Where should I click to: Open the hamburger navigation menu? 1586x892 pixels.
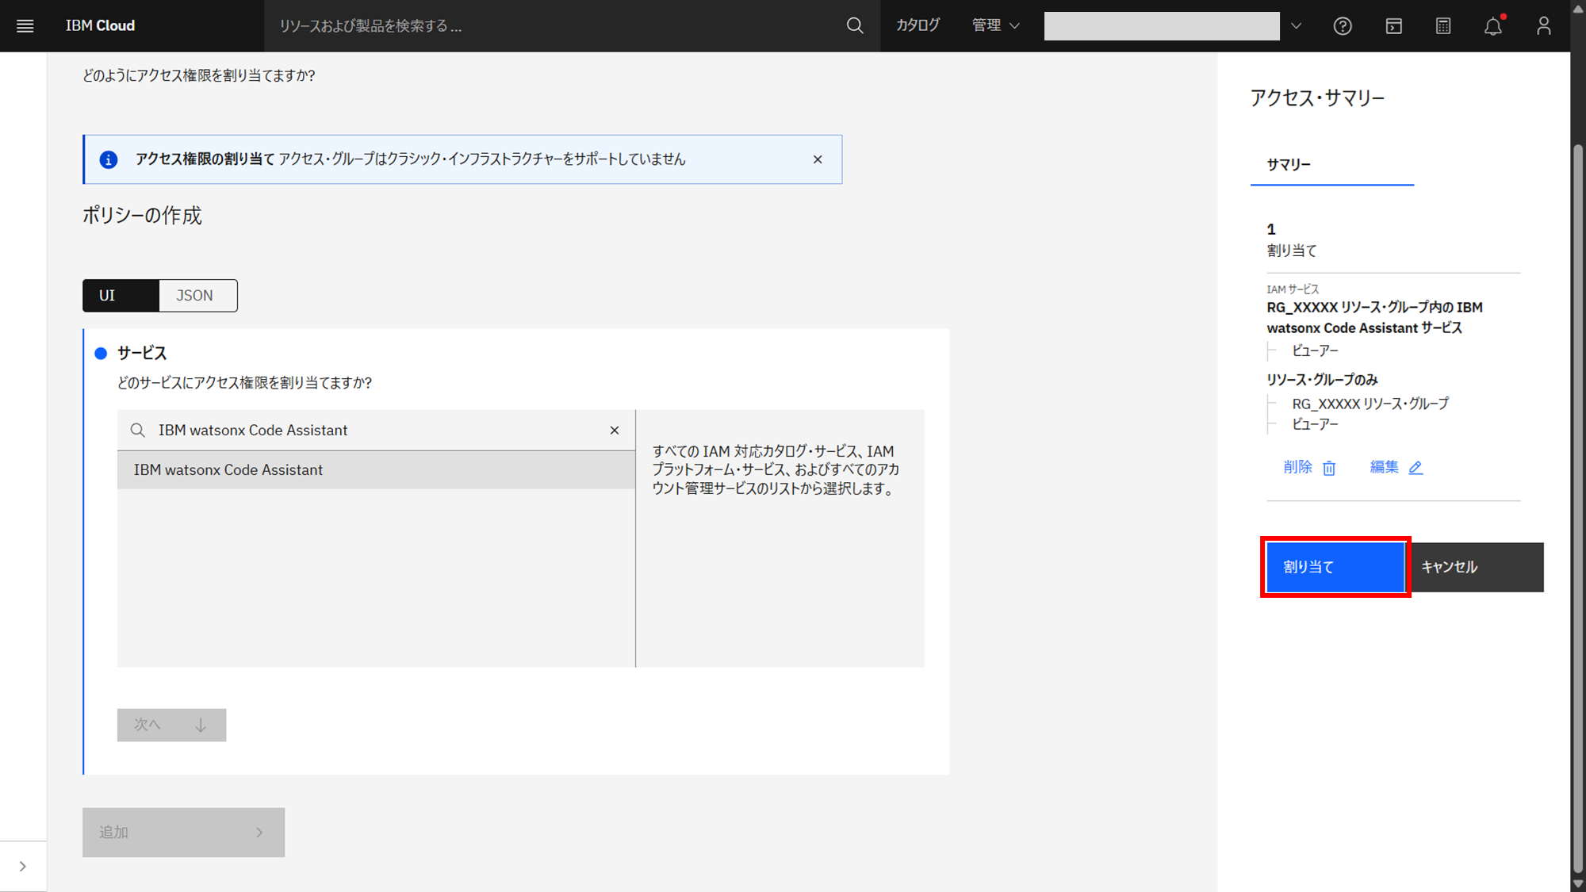click(25, 25)
